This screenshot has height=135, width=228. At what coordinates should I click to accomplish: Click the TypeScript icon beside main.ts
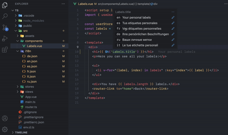(22, 102)
